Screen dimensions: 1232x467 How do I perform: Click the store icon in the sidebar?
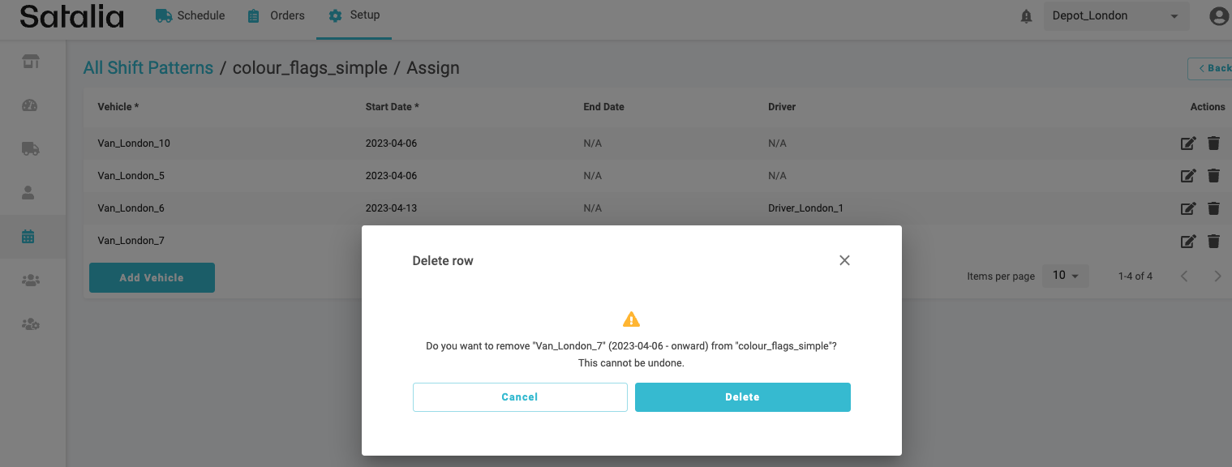click(x=30, y=62)
